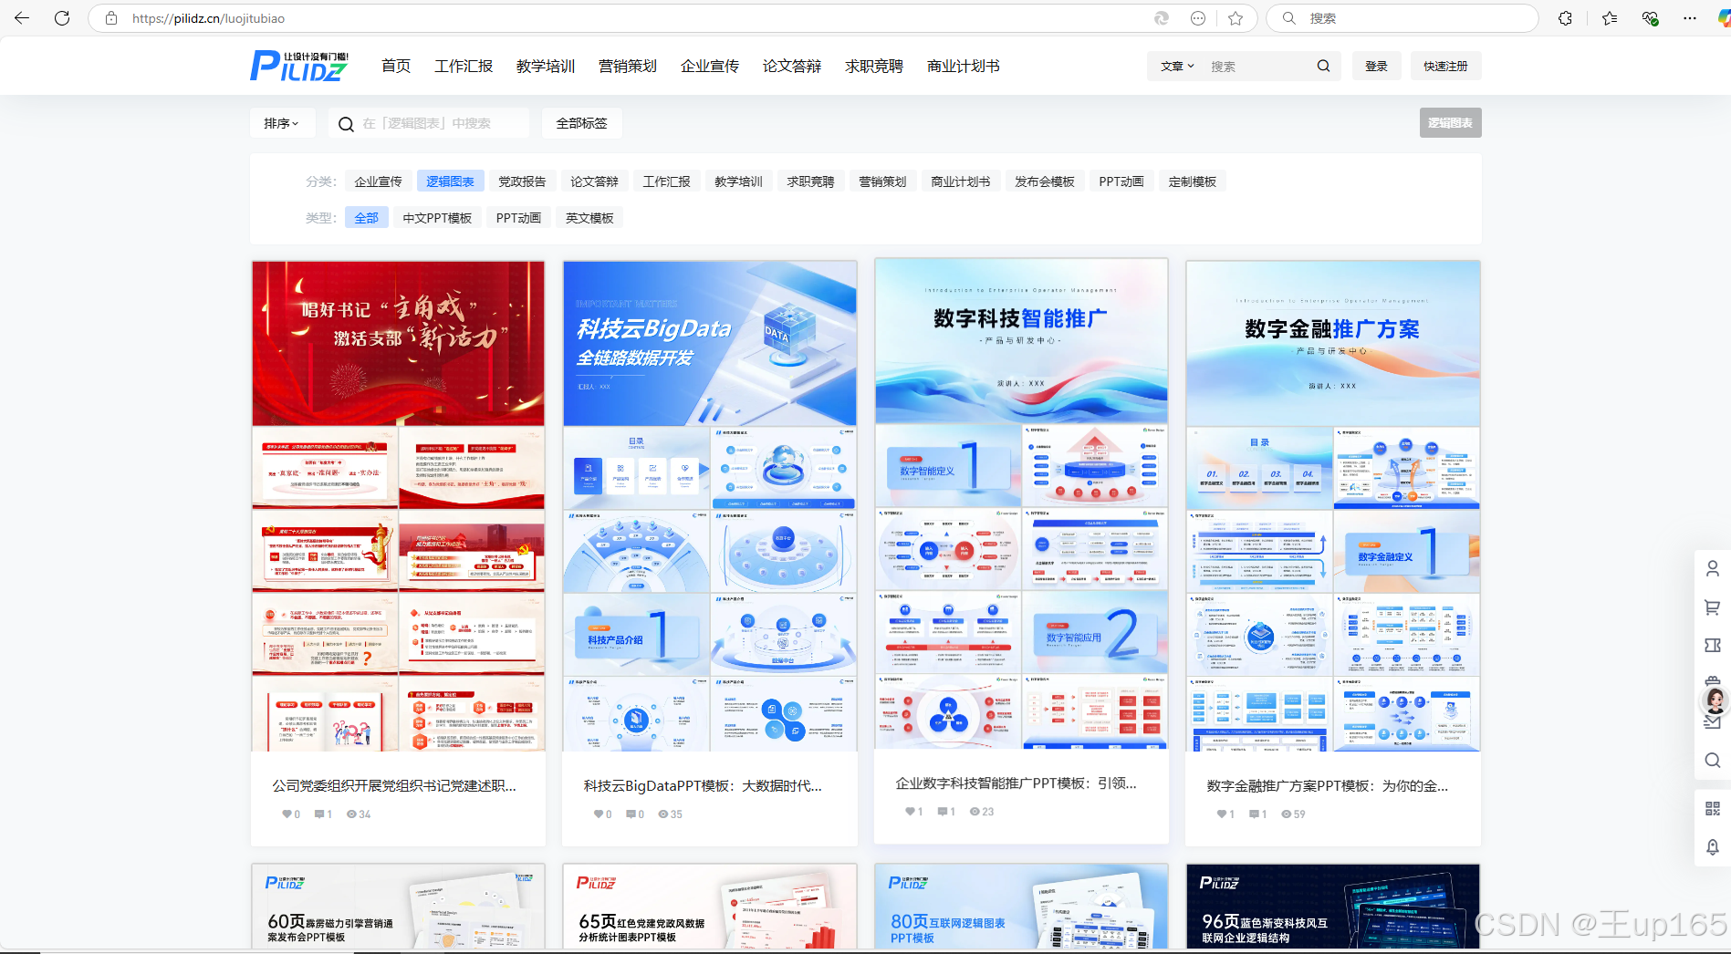Reload the page with refresh icon
This screenshot has width=1731, height=954.
click(x=62, y=18)
